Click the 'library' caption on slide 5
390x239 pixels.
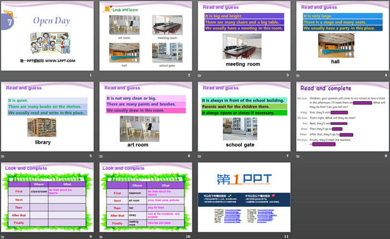point(43,142)
